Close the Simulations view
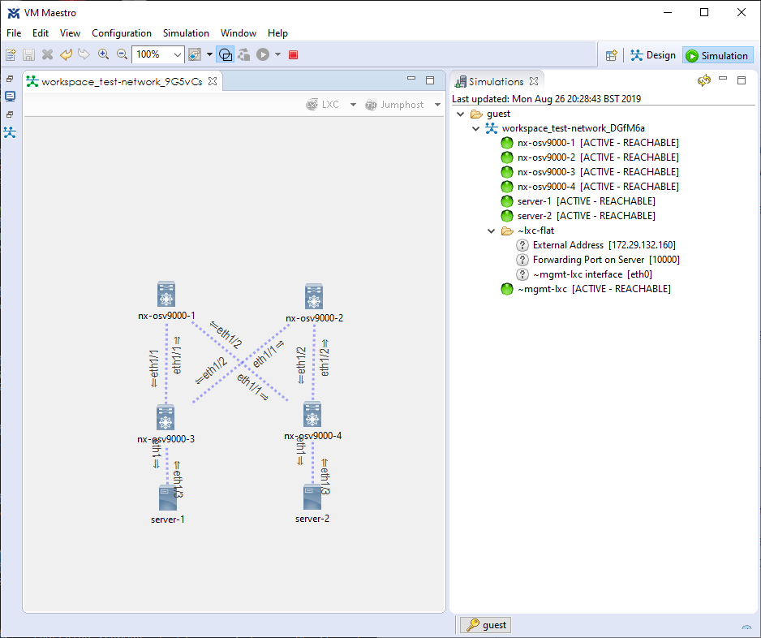This screenshot has height=638, width=761. [534, 81]
